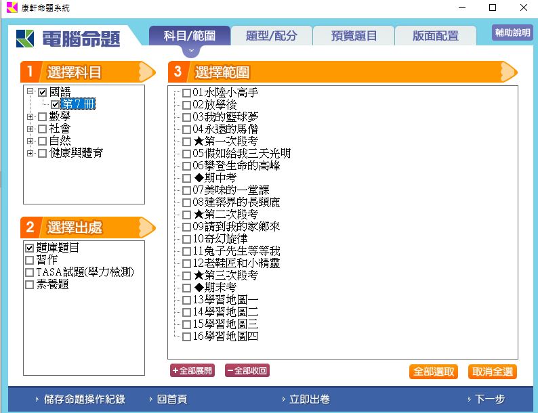Collapse the 國語 subject tree node

click(30, 91)
